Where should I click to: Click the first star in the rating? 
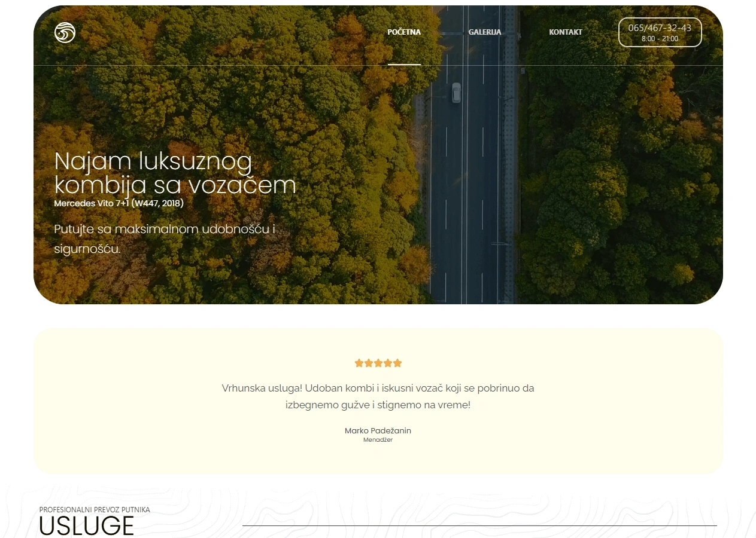359,363
